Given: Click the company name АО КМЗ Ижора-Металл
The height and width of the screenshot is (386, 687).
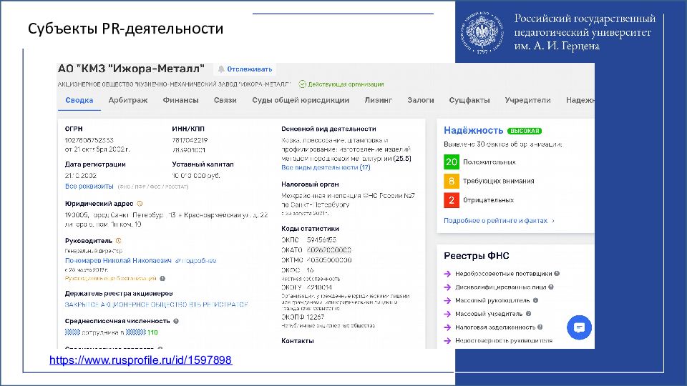Looking at the screenshot, I should point(131,69).
